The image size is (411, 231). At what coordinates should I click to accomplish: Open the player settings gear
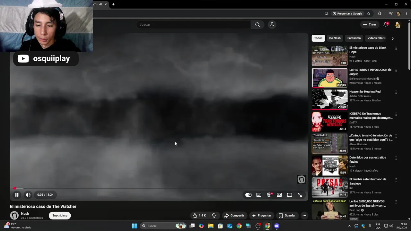[x=269, y=195]
